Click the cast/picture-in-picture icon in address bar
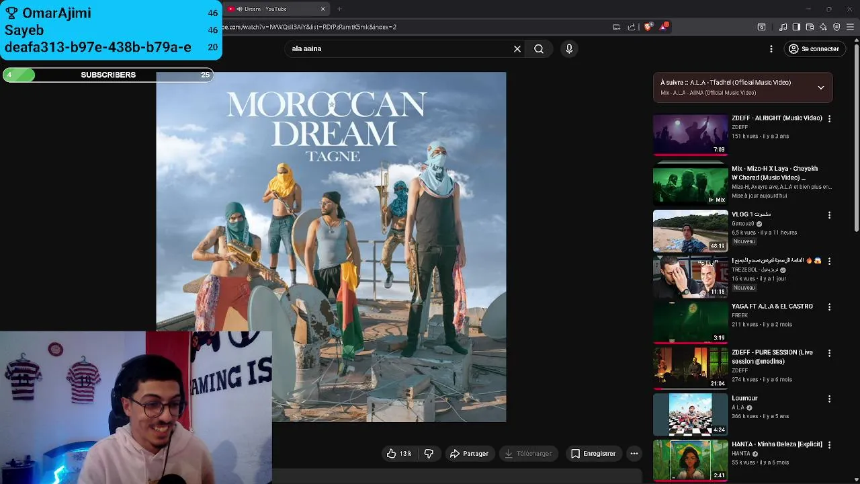The height and width of the screenshot is (484, 860). pyautogui.click(x=616, y=27)
